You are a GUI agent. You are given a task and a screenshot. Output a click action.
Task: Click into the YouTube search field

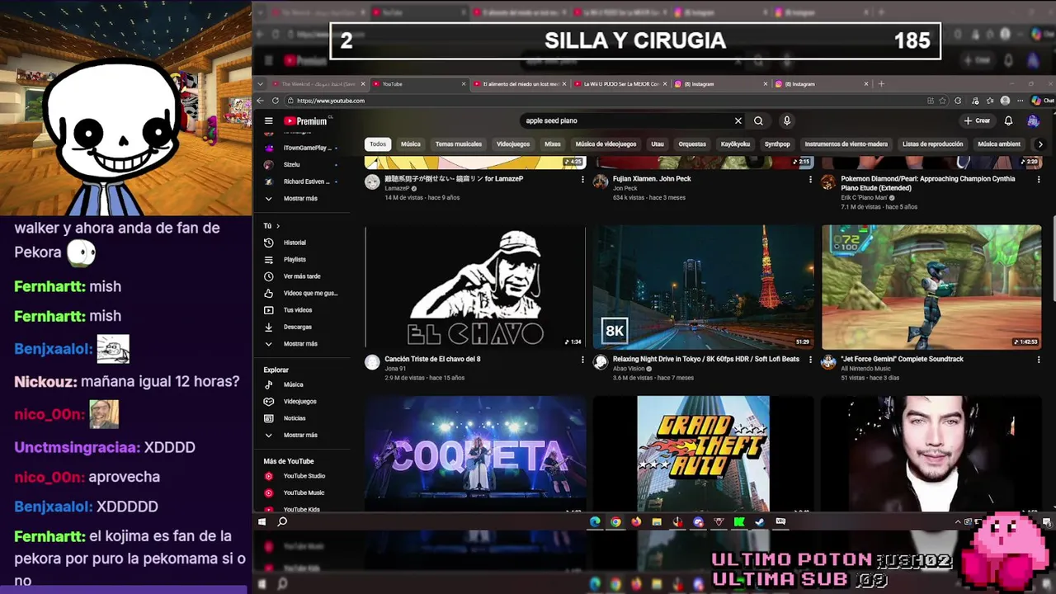pos(627,120)
